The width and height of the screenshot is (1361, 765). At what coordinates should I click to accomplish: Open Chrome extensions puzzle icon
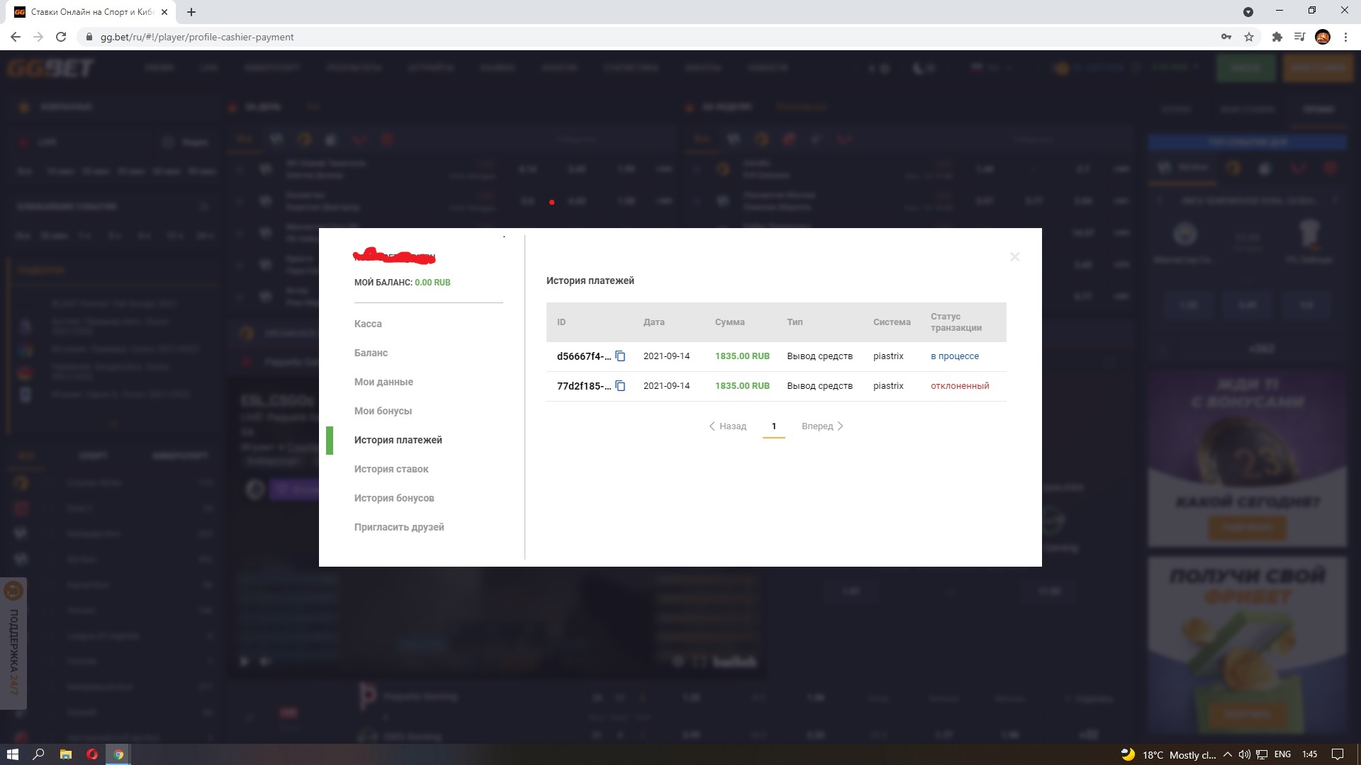coord(1277,37)
